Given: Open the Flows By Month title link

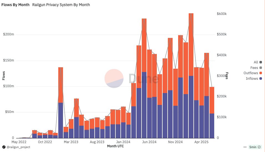Looking at the screenshot, I should pyautogui.click(x=16, y=5).
